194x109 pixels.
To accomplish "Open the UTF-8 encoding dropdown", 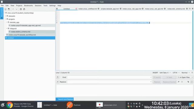I will point(176,73).
